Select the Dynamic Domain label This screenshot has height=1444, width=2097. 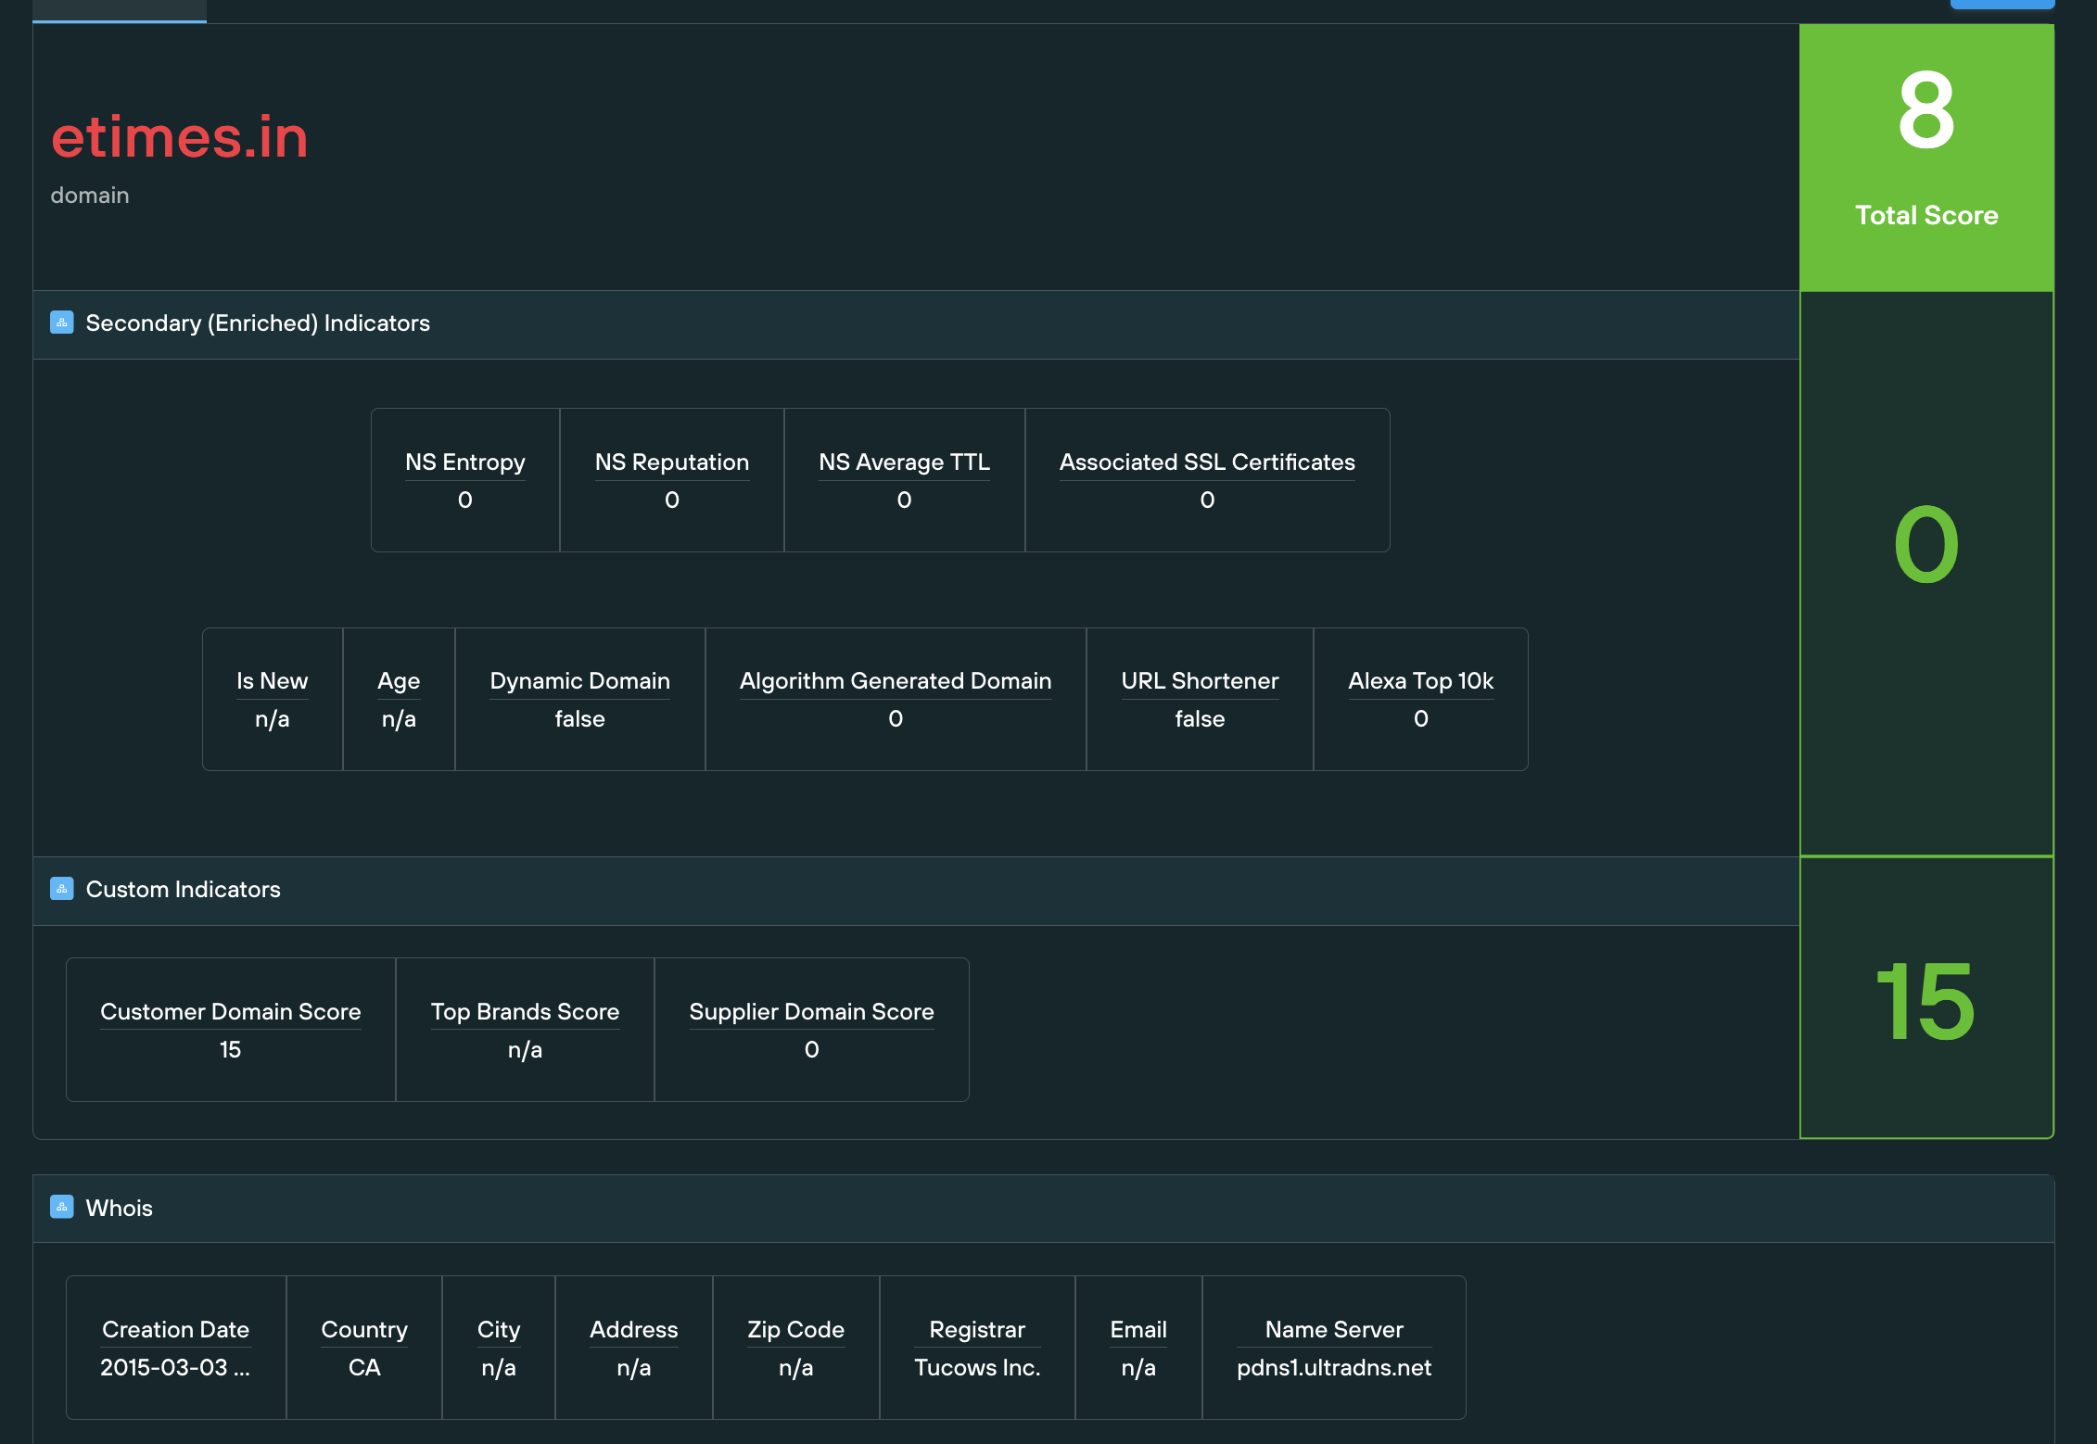pos(579,680)
